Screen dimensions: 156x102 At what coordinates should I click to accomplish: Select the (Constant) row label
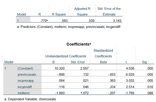click(x=25, y=68)
